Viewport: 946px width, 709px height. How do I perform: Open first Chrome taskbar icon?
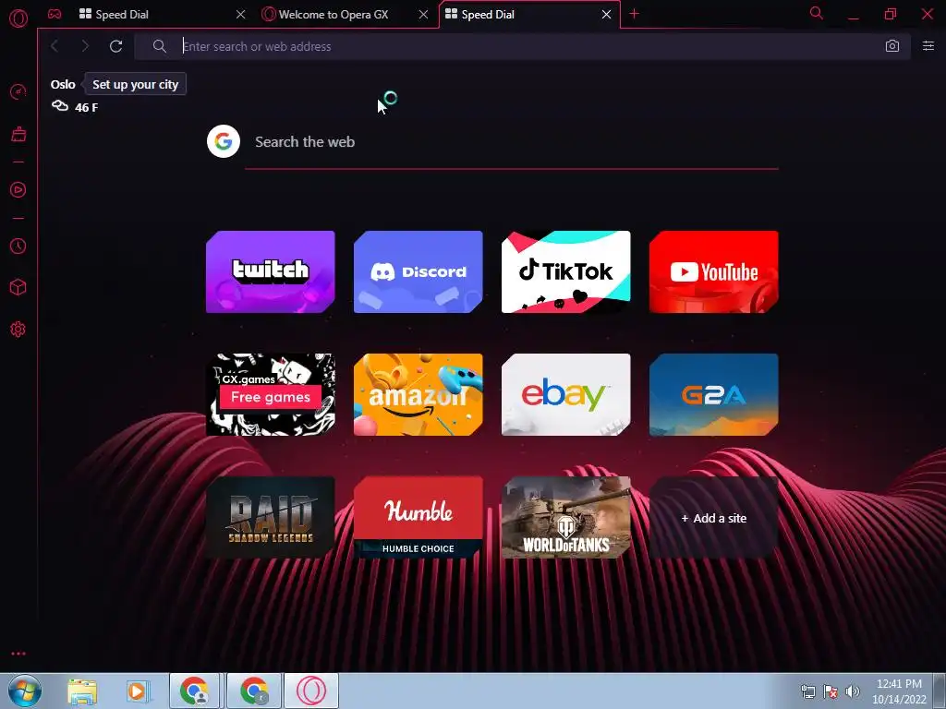[194, 691]
